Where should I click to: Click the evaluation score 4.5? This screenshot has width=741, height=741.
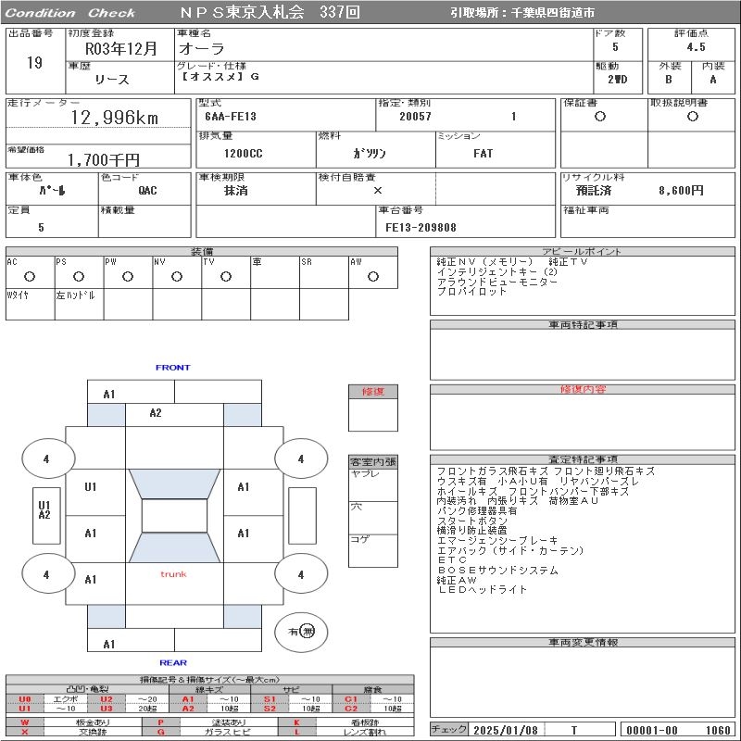[696, 47]
